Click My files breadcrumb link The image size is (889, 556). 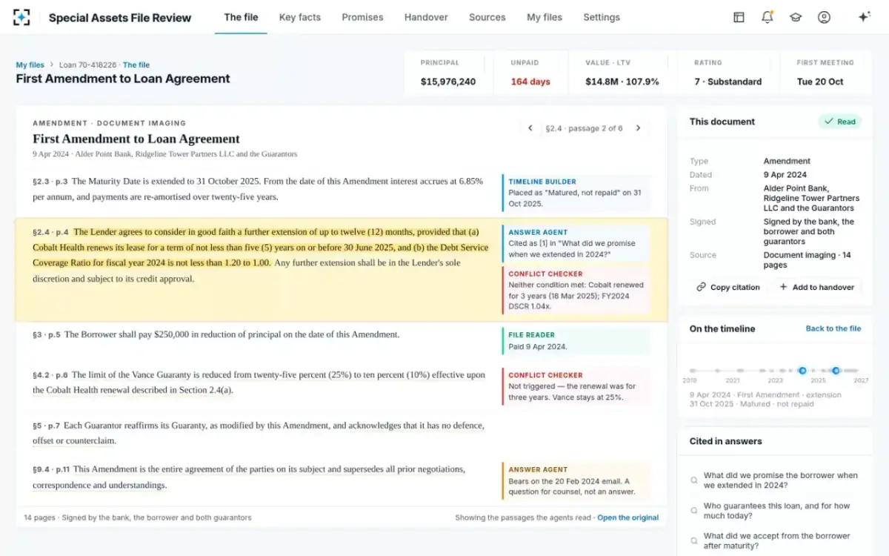(x=30, y=65)
